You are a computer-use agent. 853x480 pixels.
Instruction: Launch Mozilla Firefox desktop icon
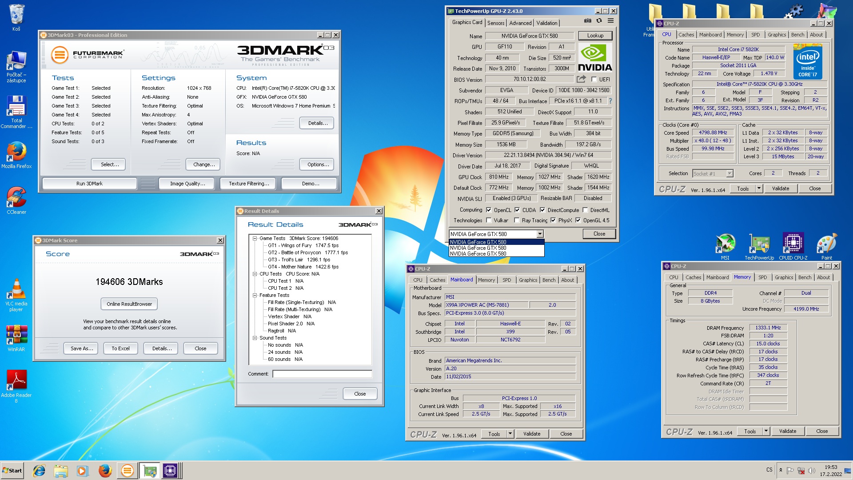tap(16, 155)
